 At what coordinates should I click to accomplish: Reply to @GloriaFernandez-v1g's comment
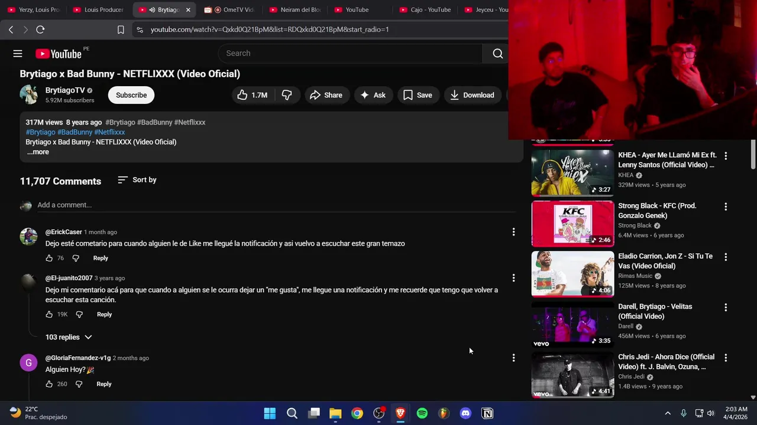[x=104, y=384]
